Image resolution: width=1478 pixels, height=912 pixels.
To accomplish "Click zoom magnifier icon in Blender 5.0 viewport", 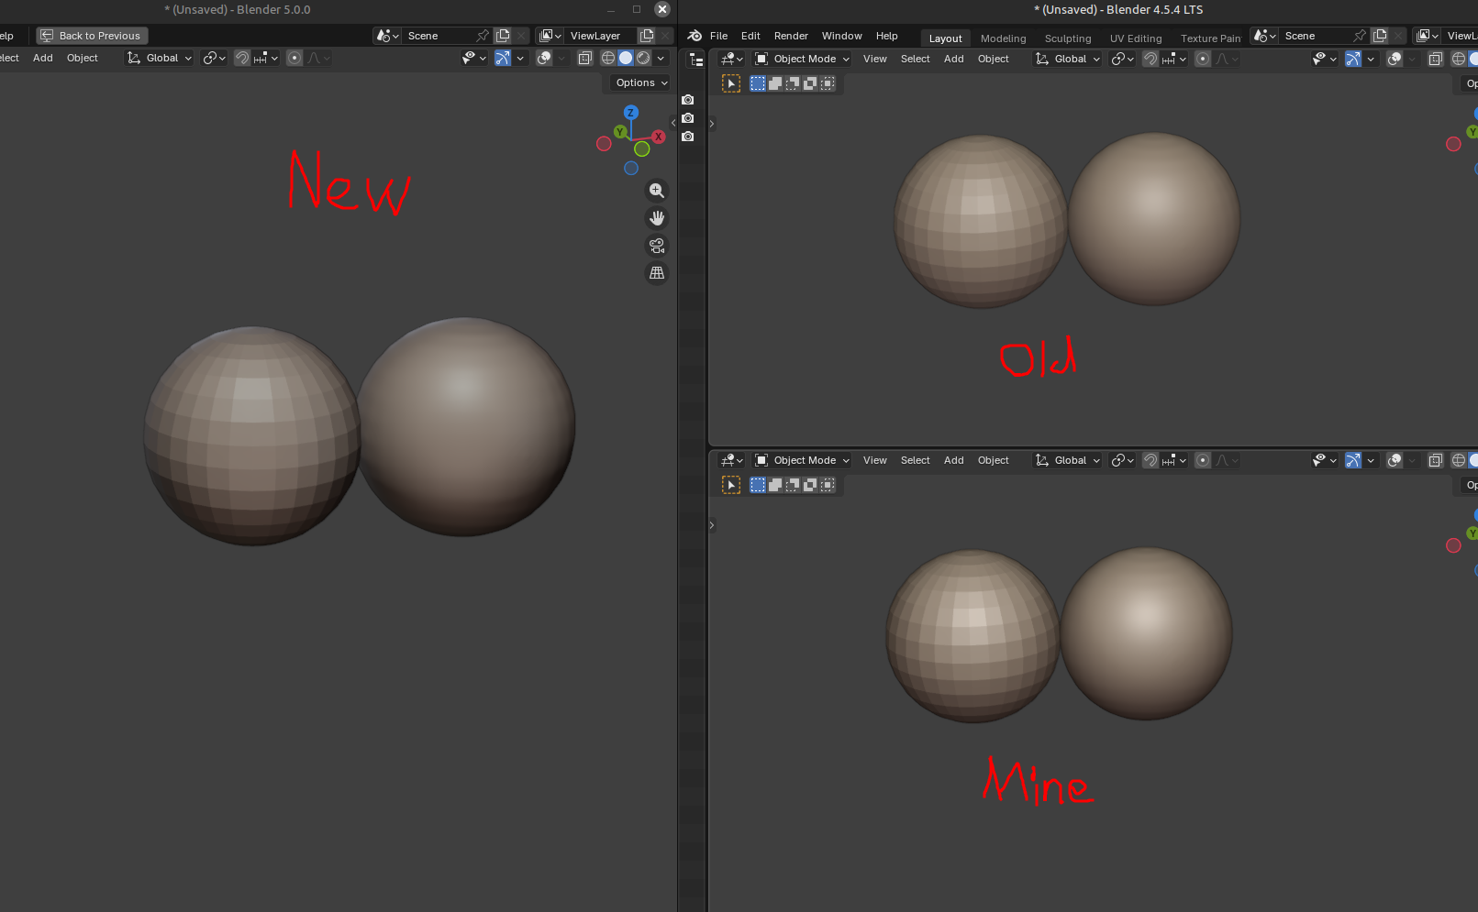I will coord(657,191).
